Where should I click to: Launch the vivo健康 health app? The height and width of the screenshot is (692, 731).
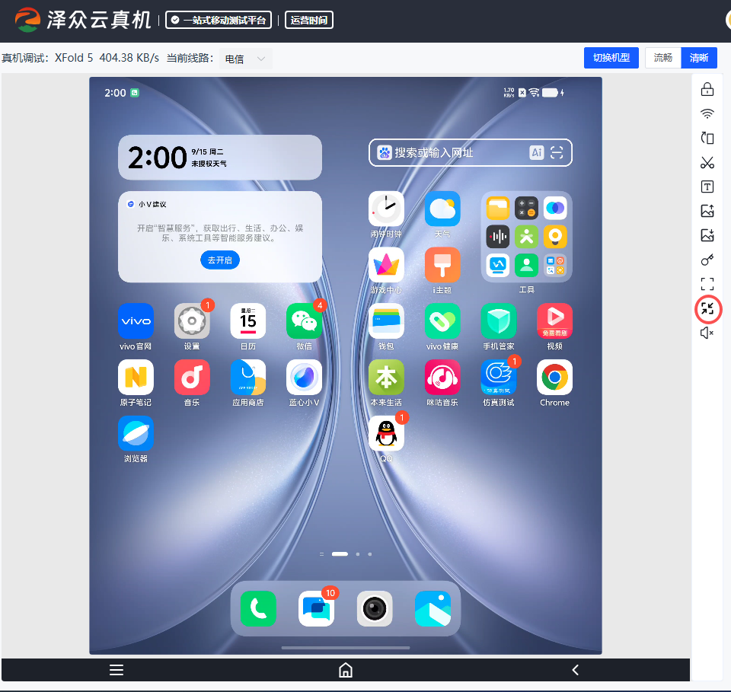[442, 321]
